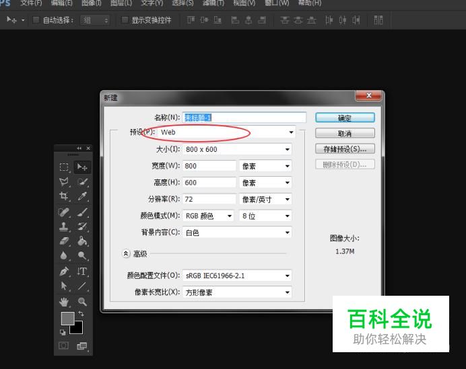Enable the 自动选择 checkbox
The width and height of the screenshot is (466, 369).
pyautogui.click(x=36, y=20)
